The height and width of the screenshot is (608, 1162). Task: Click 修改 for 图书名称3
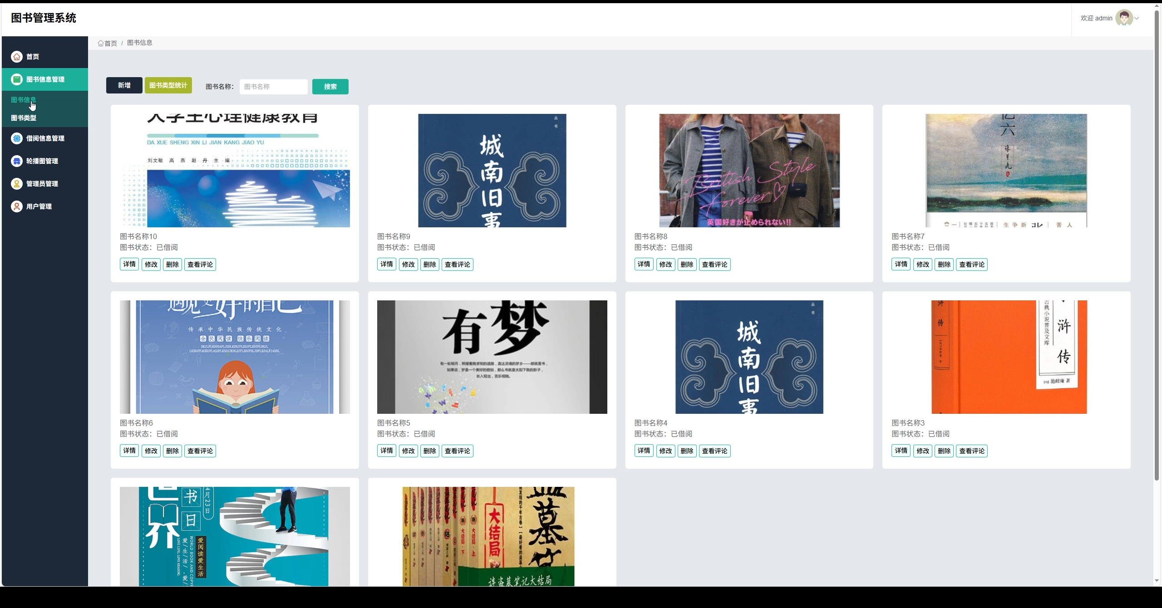[923, 451]
